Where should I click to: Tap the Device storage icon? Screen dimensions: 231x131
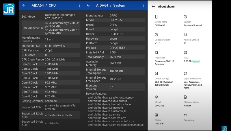tap(156, 73)
